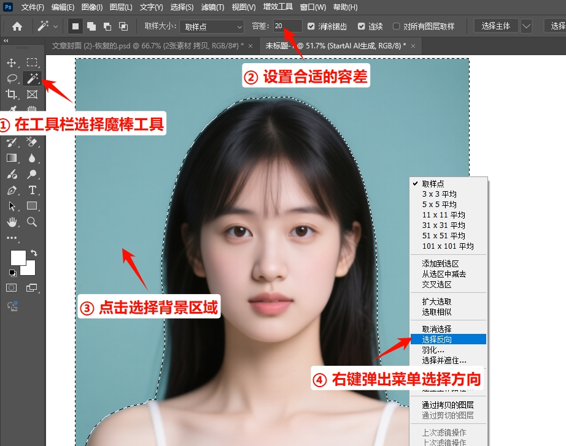Disable the 连续 contiguous option
This screenshot has width=566, height=446.
pyautogui.click(x=361, y=27)
